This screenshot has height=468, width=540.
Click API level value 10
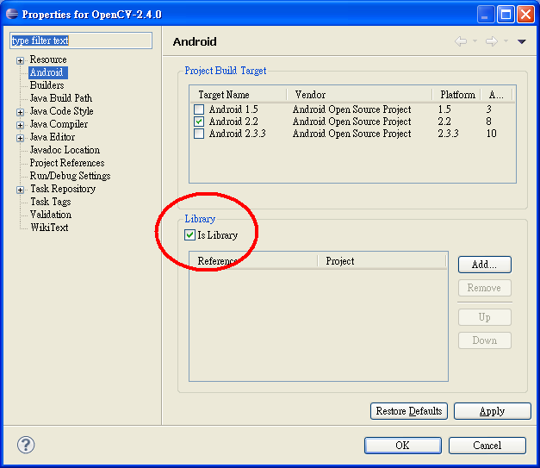492,134
